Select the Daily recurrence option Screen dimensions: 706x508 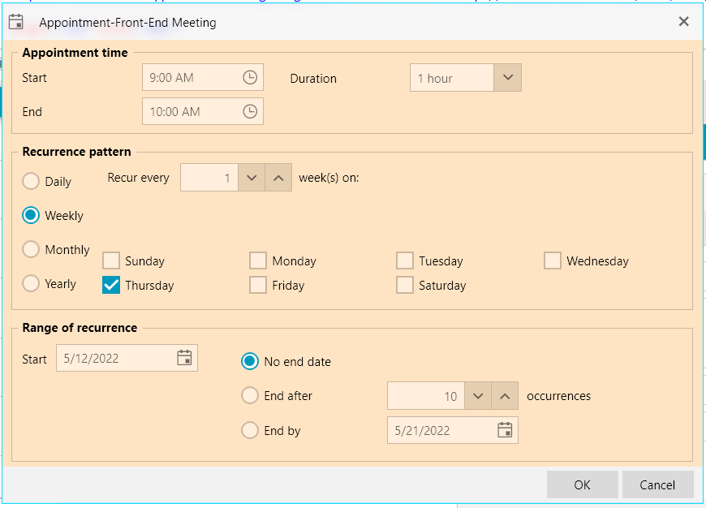tap(31, 181)
